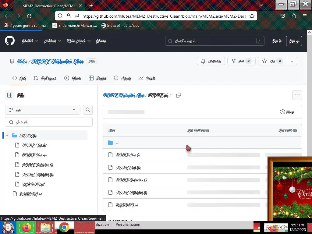Select MEMZ-Clean.exe in the file tree
Viewport: 312px width, 234px height.
point(34,155)
